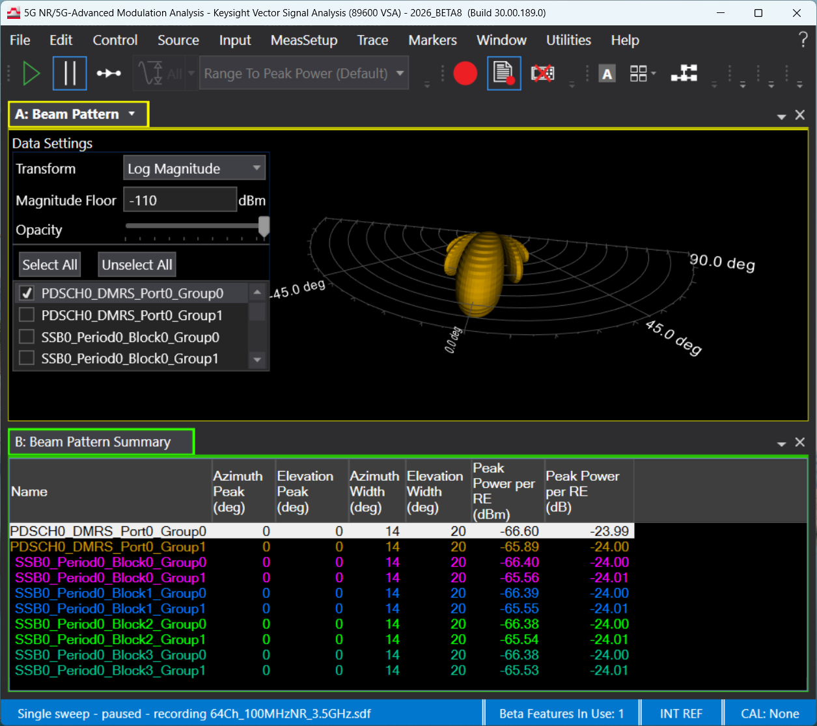Open the Transform Log Magnitude dropdown

pyautogui.click(x=194, y=168)
